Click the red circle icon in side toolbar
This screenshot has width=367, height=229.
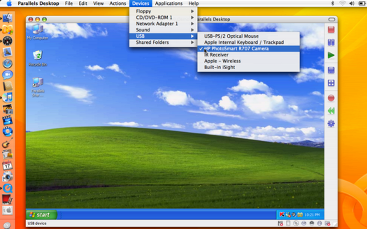click(x=331, y=98)
